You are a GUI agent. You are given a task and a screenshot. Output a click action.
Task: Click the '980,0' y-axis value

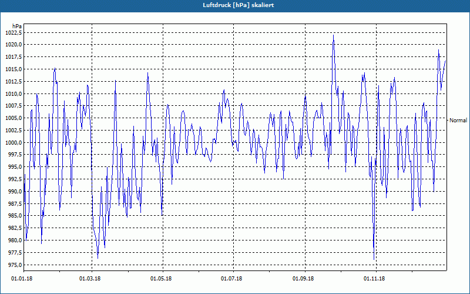point(15,240)
